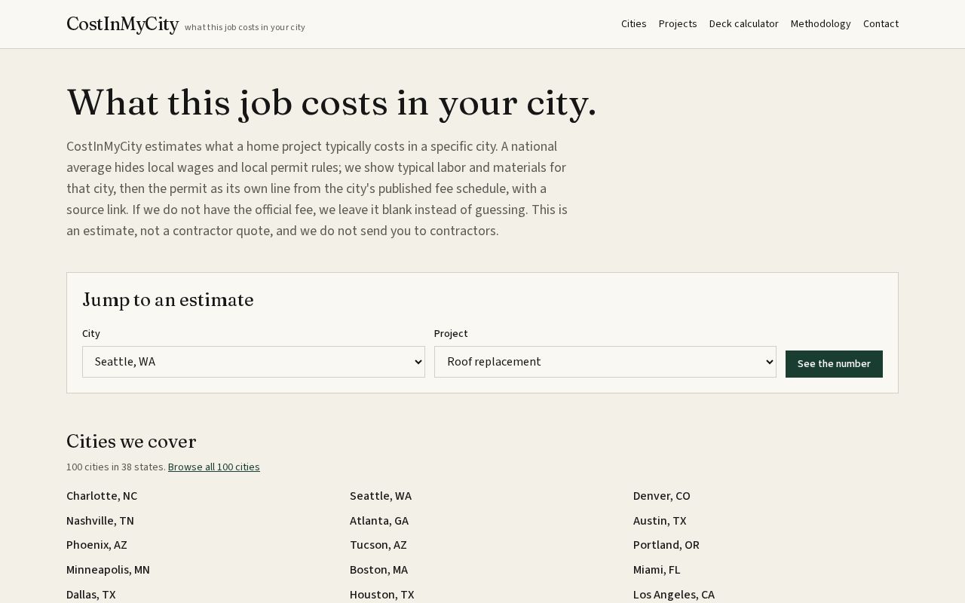Expand the Project dropdown showing Roof replacement
This screenshot has width=965, height=603.
click(x=605, y=362)
